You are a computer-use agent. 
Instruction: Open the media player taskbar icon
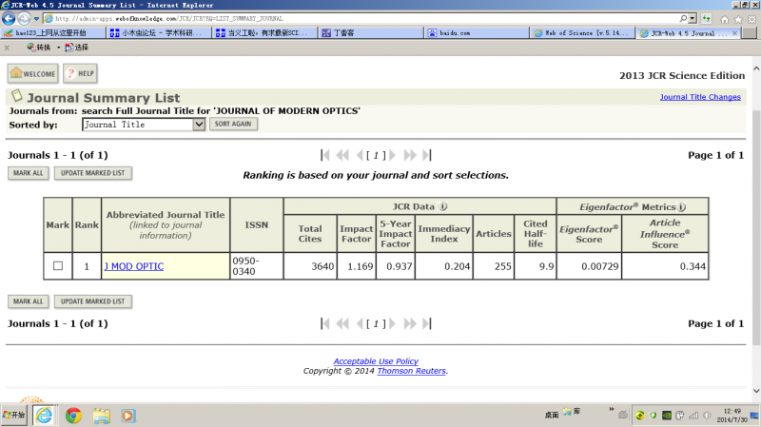(x=128, y=416)
